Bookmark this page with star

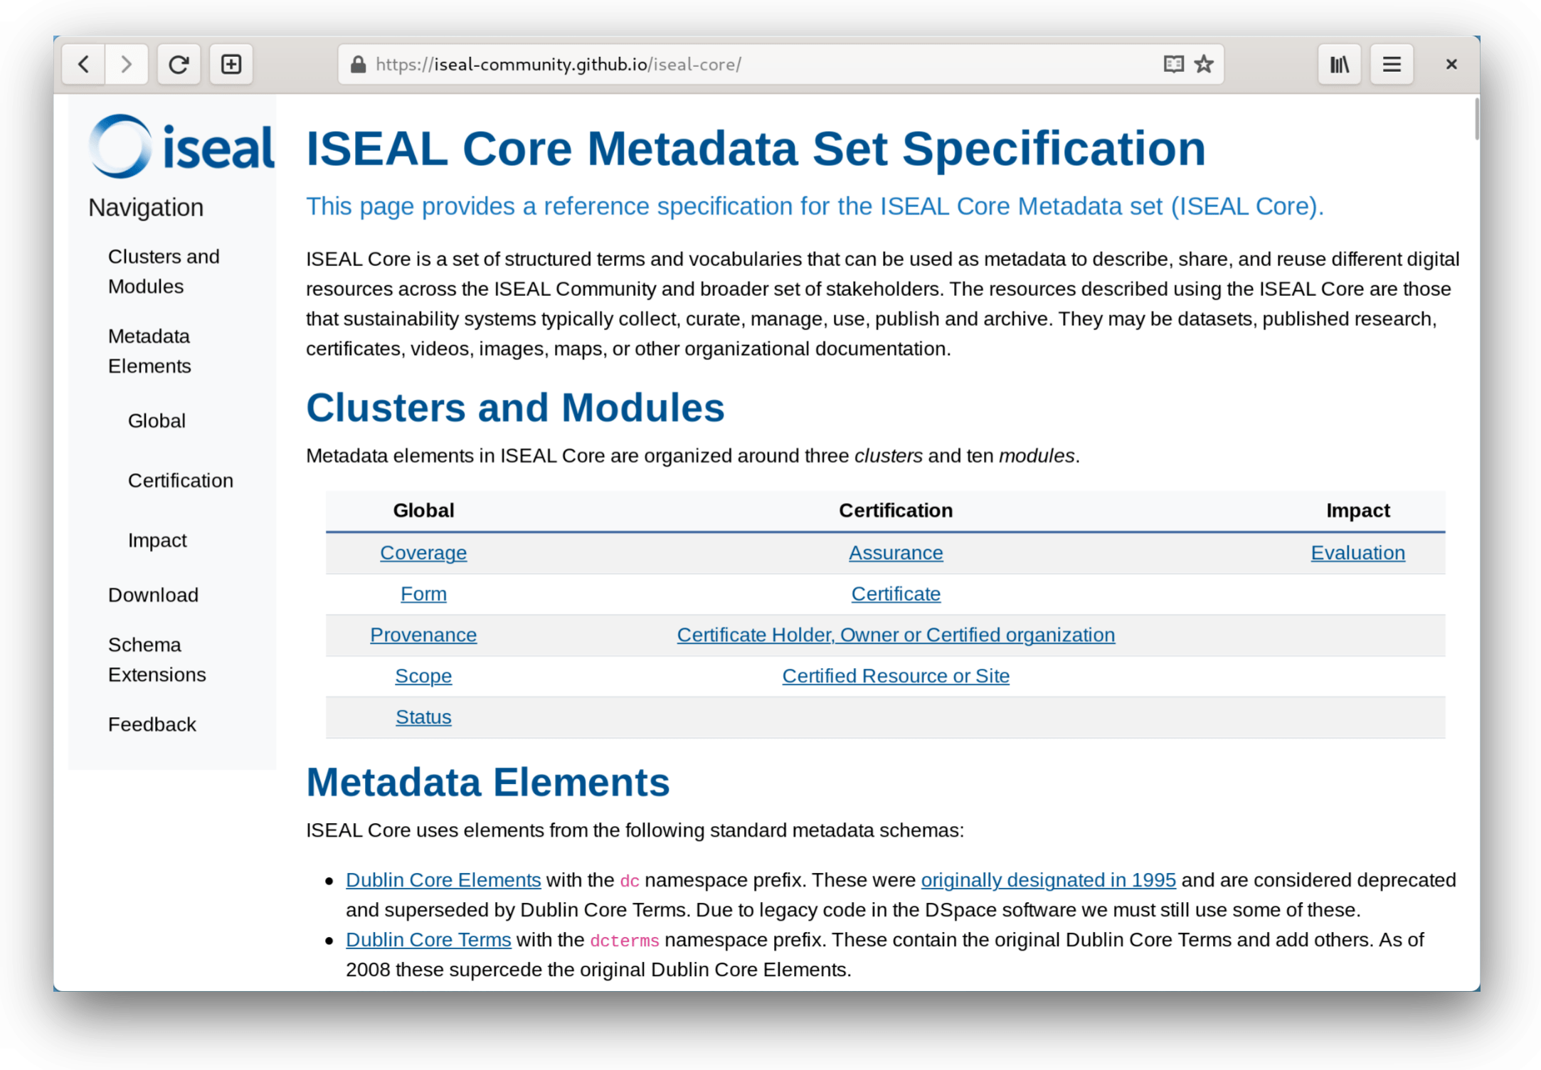[x=1204, y=65]
